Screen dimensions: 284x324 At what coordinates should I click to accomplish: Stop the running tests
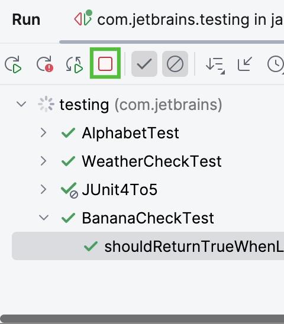pyautogui.click(x=105, y=63)
